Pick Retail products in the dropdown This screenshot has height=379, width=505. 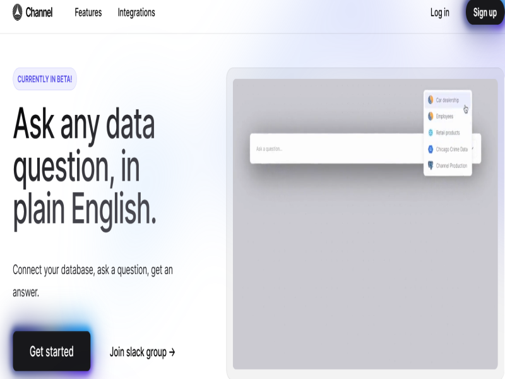coord(448,133)
